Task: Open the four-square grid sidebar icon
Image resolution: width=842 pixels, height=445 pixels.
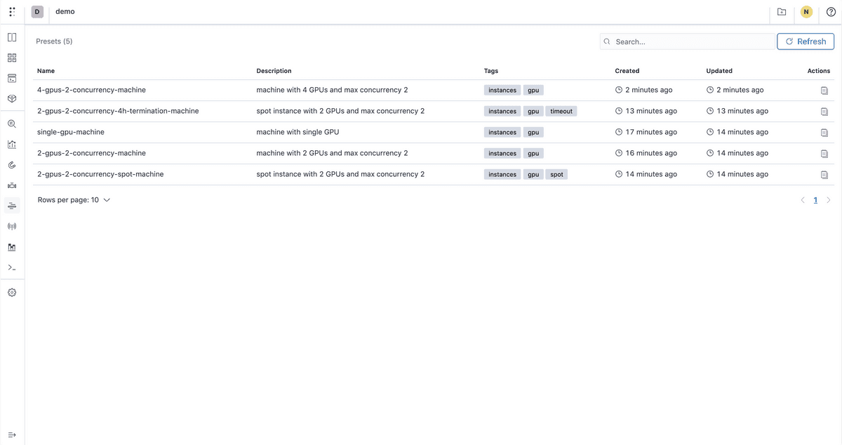Action: [x=12, y=58]
